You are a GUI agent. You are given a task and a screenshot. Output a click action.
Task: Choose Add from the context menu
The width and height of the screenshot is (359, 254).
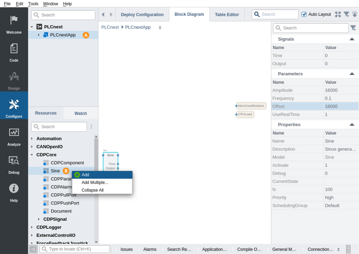[x=85, y=175]
